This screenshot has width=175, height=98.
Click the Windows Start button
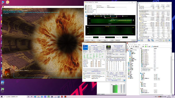(2, 97)
